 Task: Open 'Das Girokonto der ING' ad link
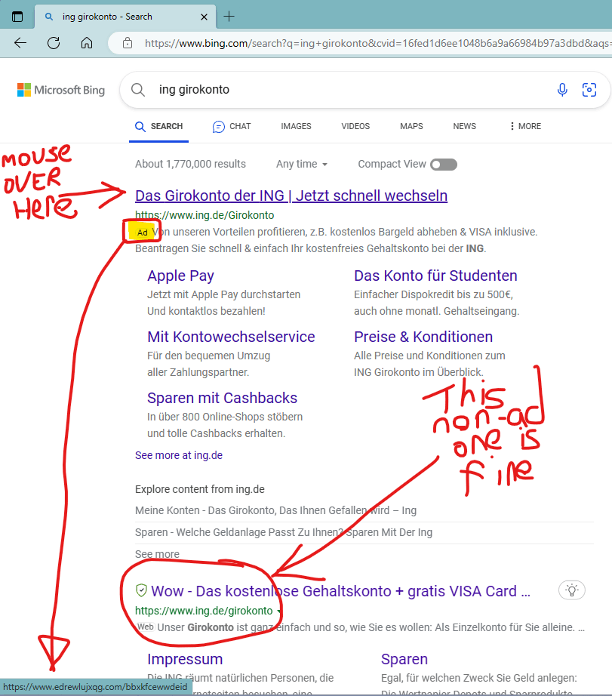coord(291,196)
